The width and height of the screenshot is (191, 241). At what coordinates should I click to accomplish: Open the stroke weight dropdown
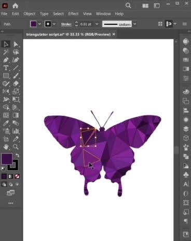[97, 24]
